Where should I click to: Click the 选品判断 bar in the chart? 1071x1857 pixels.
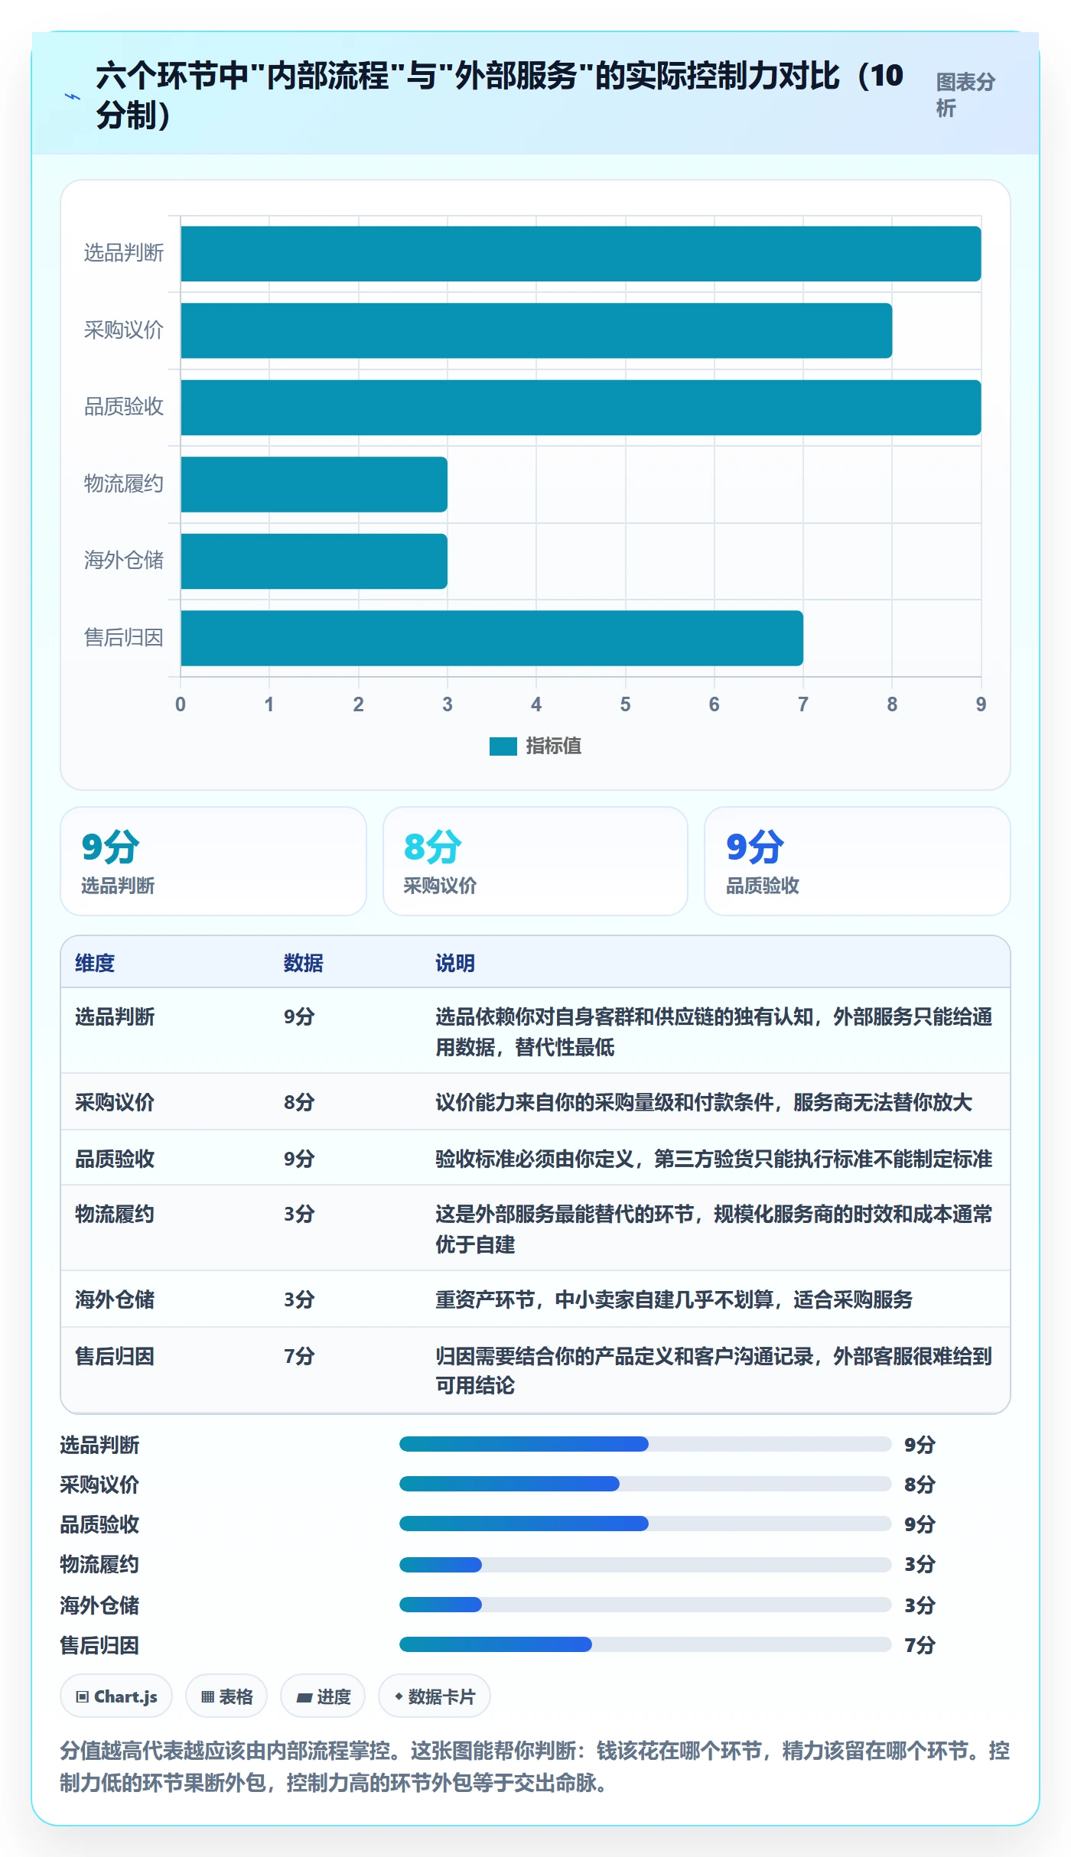pos(581,254)
